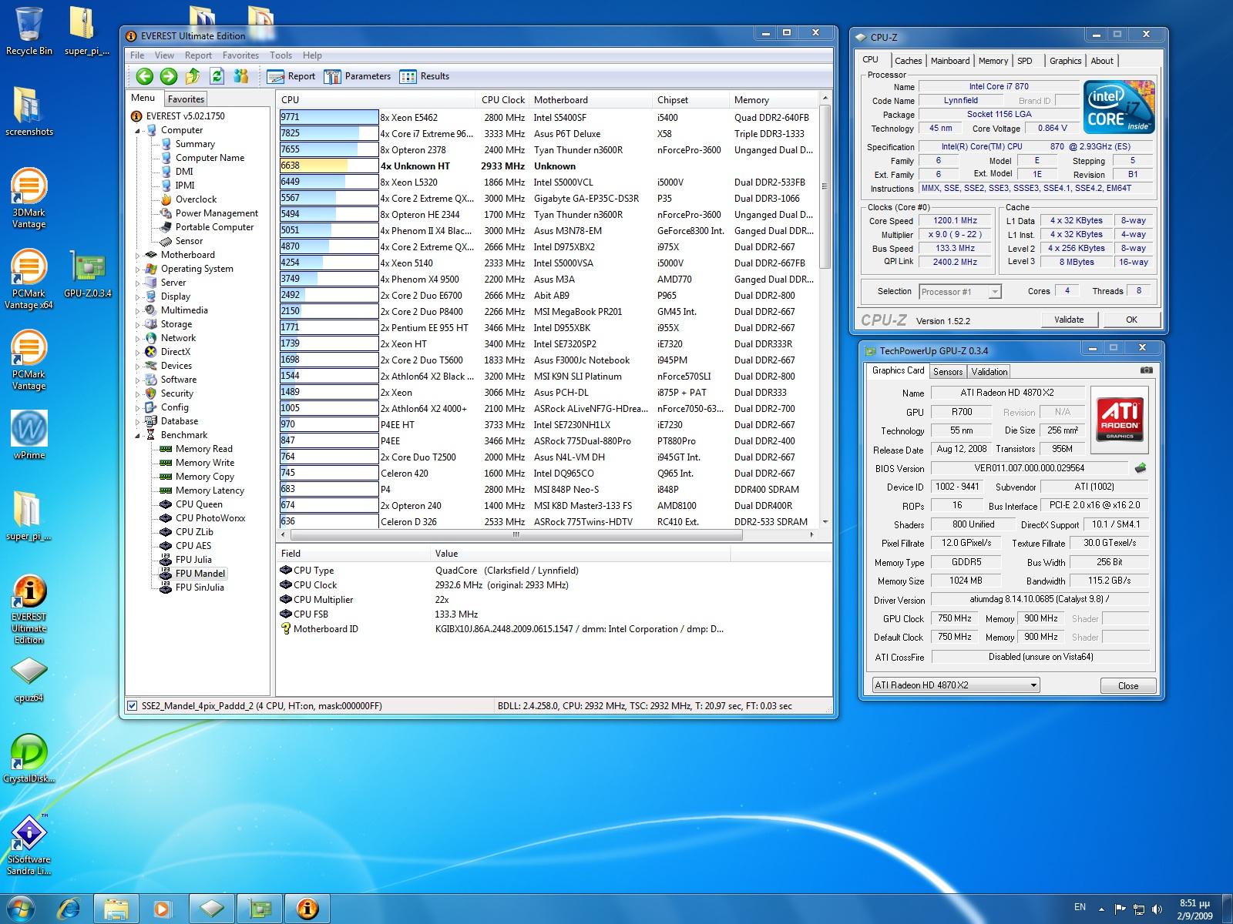Image resolution: width=1233 pixels, height=924 pixels.
Task: Click the Up folder icon in EVEREST toolbar
Action: (193, 76)
